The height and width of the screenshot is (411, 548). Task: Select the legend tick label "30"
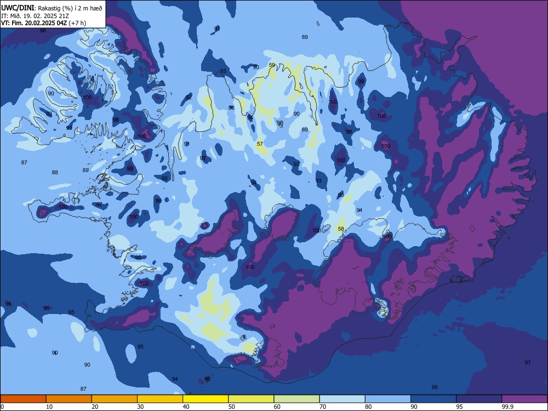click(140, 407)
